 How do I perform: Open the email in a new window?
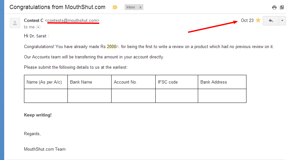click(282, 7)
